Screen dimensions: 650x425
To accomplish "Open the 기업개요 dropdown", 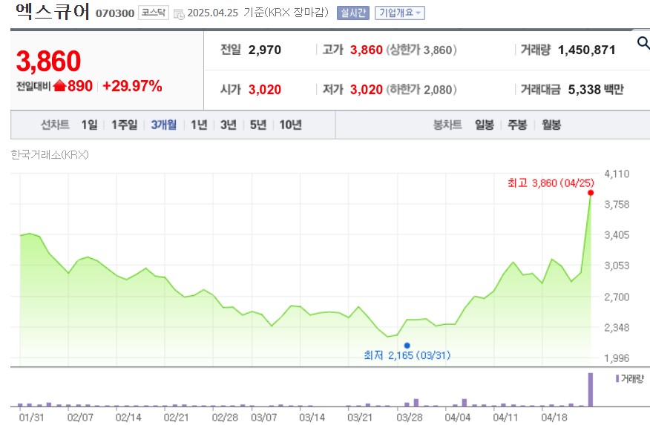I will [400, 13].
